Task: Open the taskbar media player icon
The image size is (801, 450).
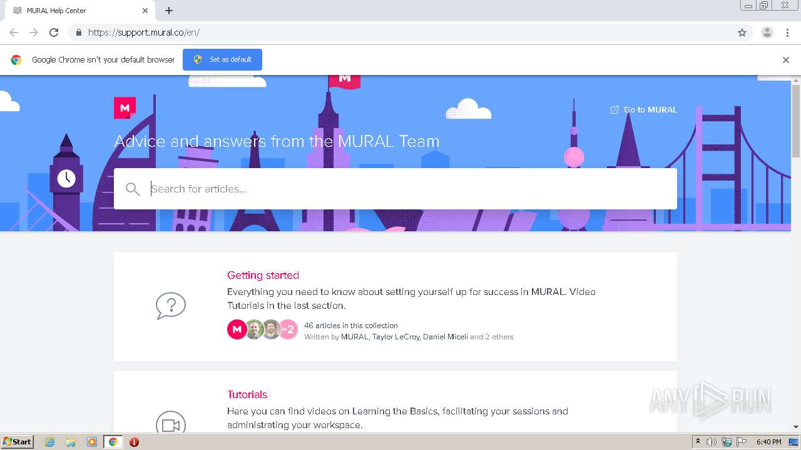Action: coord(92,442)
